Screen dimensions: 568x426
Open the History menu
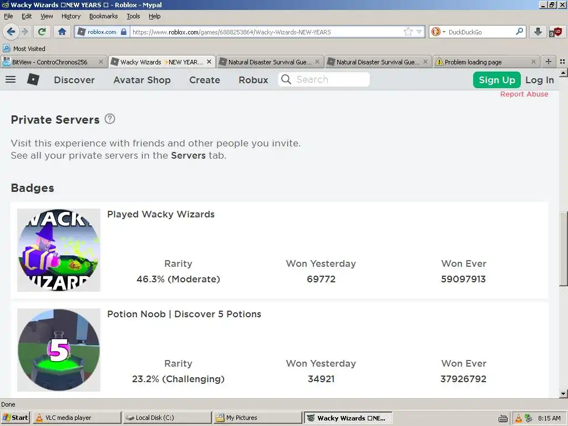coord(71,16)
